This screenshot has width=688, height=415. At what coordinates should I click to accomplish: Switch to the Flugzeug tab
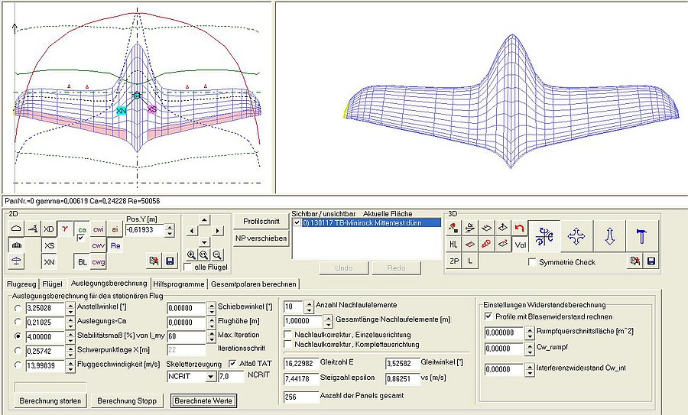coord(21,284)
